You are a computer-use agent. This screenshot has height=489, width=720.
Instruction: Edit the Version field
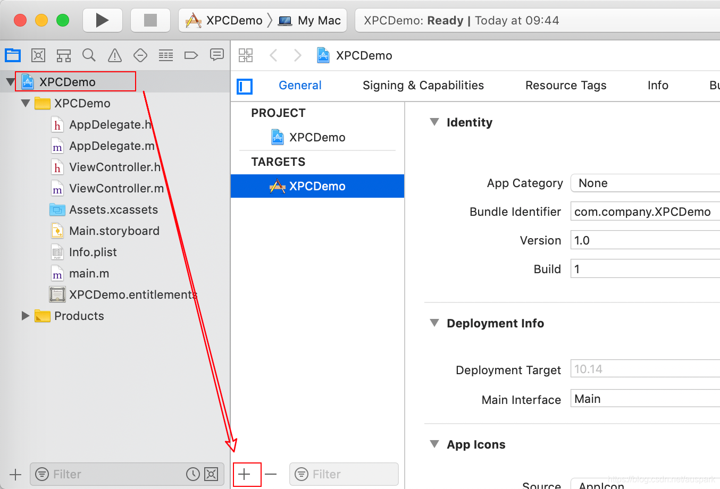click(645, 240)
